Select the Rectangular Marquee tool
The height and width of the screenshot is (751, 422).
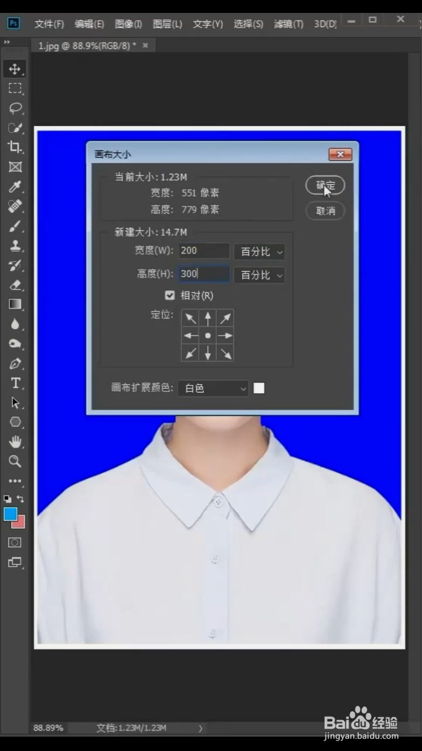coord(15,89)
